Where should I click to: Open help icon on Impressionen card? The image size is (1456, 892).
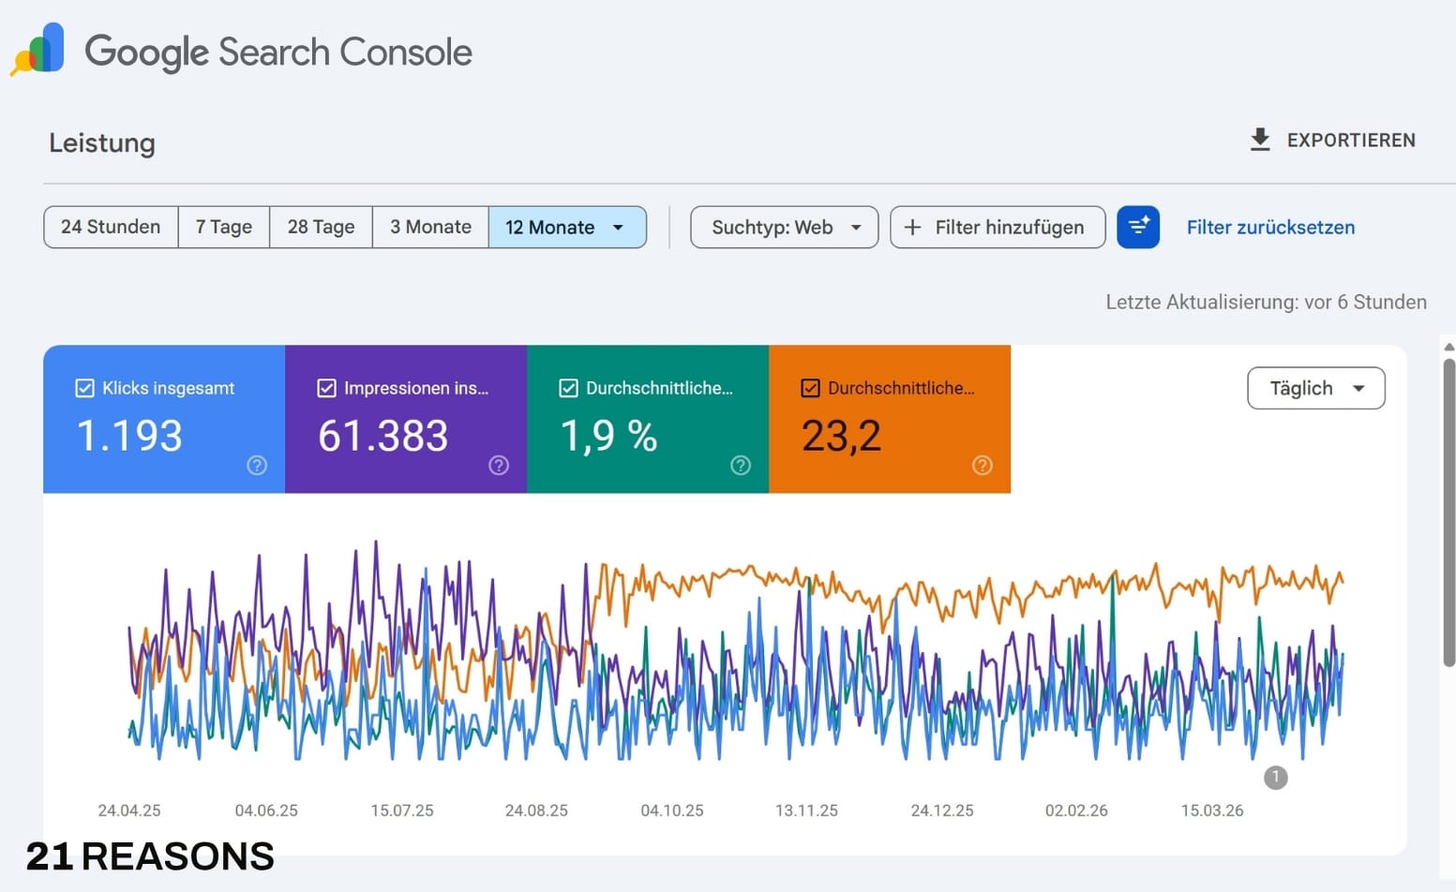pos(499,465)
